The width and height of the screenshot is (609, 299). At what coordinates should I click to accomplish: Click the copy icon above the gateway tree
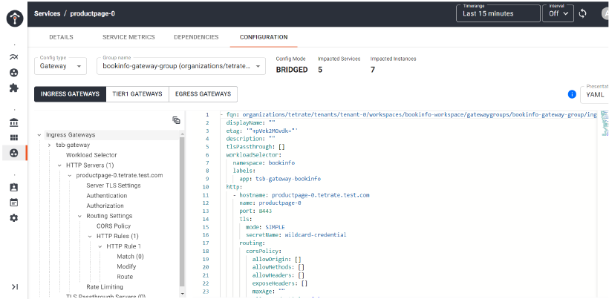point(176,119)
